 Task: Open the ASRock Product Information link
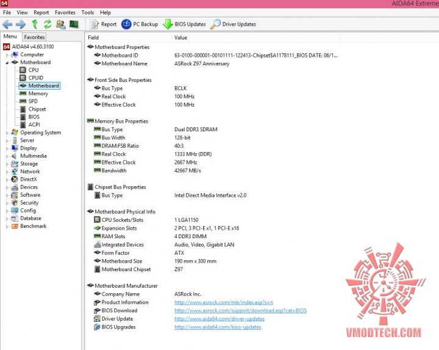coord(224,302)
